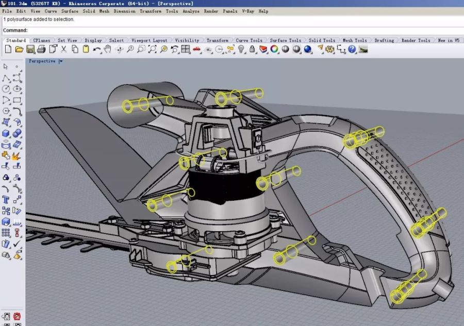Click the New file icon

tap(8, 49)
